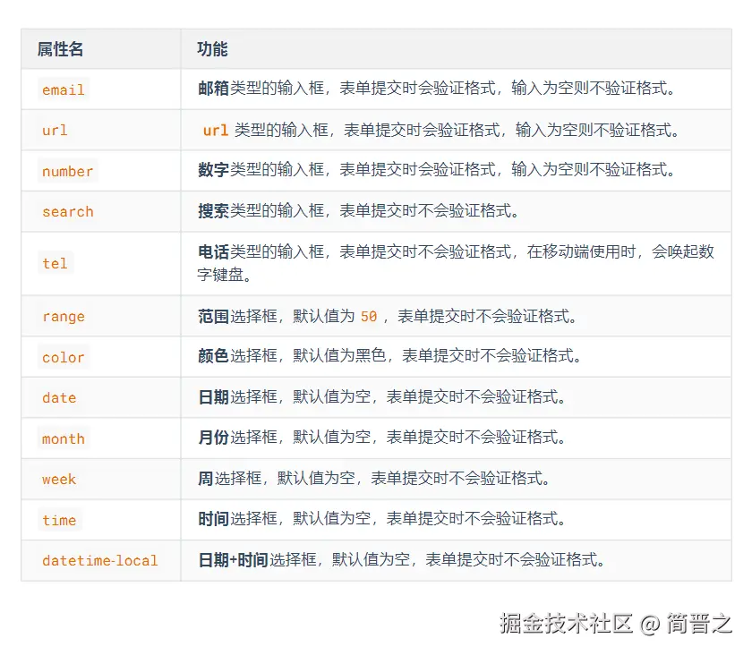
Task: Click the url code label
Action: coord(54,130)
